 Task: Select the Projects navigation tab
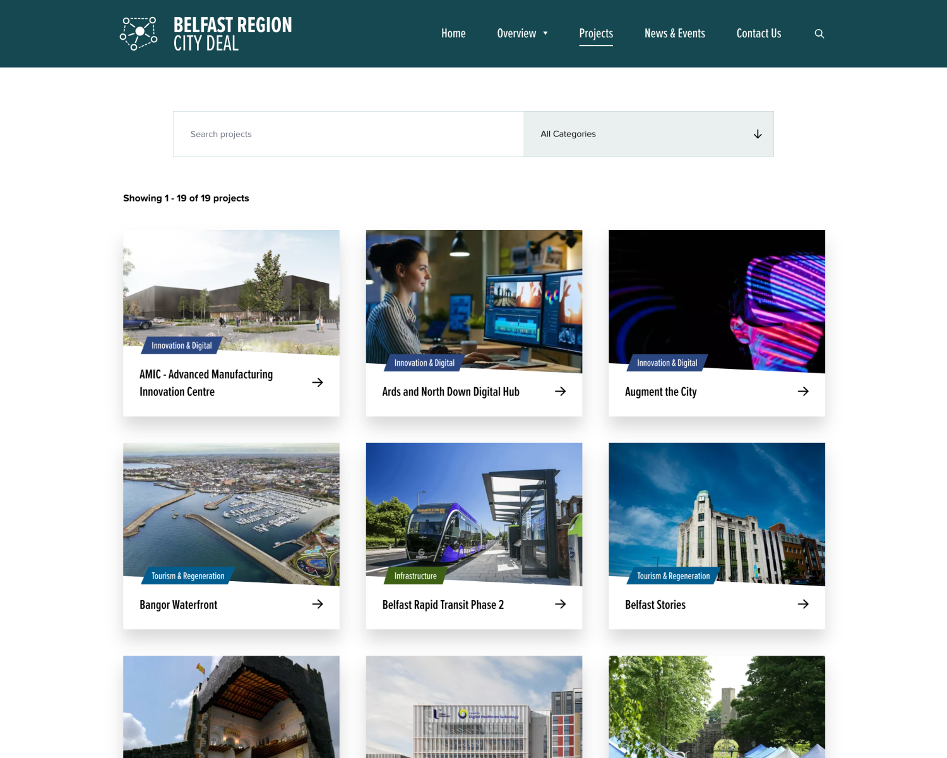pyautogui.click(x=596, y=33)
